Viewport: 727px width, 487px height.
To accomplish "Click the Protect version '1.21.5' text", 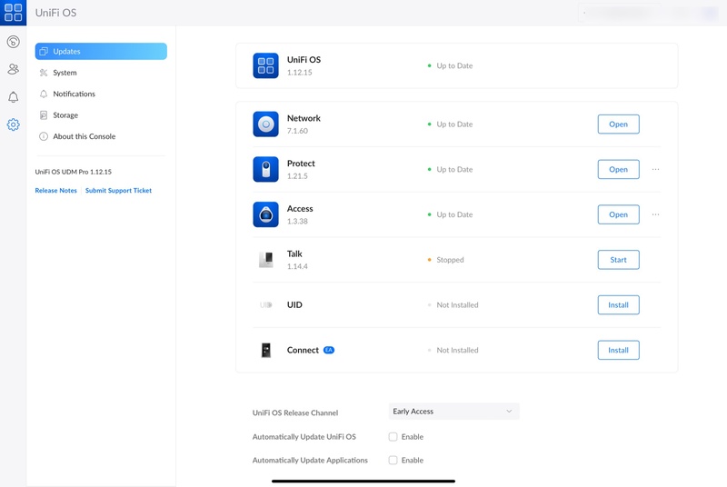I will tap(297, 176).
